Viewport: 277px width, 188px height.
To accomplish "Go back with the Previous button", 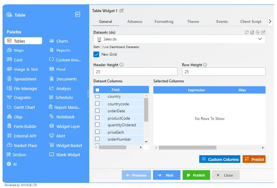I will pos(136,175).
